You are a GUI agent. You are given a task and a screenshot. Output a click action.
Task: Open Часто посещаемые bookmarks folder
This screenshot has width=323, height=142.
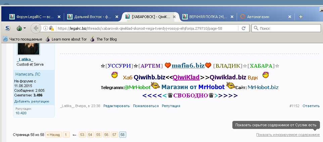coord(22,39)
